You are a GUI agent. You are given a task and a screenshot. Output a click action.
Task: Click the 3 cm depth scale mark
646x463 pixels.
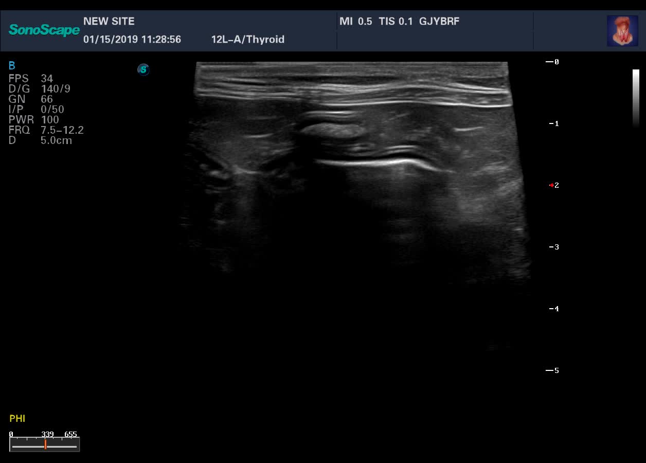[x=553, y=247]
